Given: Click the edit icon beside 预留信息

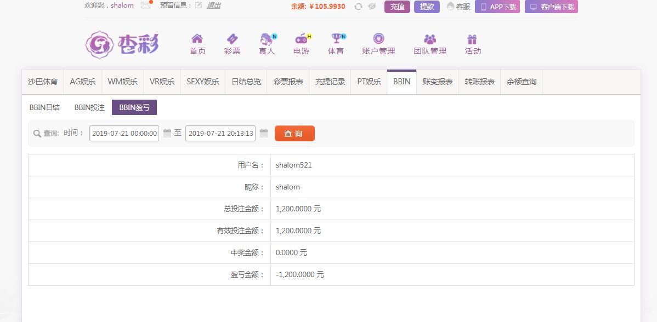Looking at the screenshot, I should 199,5.
